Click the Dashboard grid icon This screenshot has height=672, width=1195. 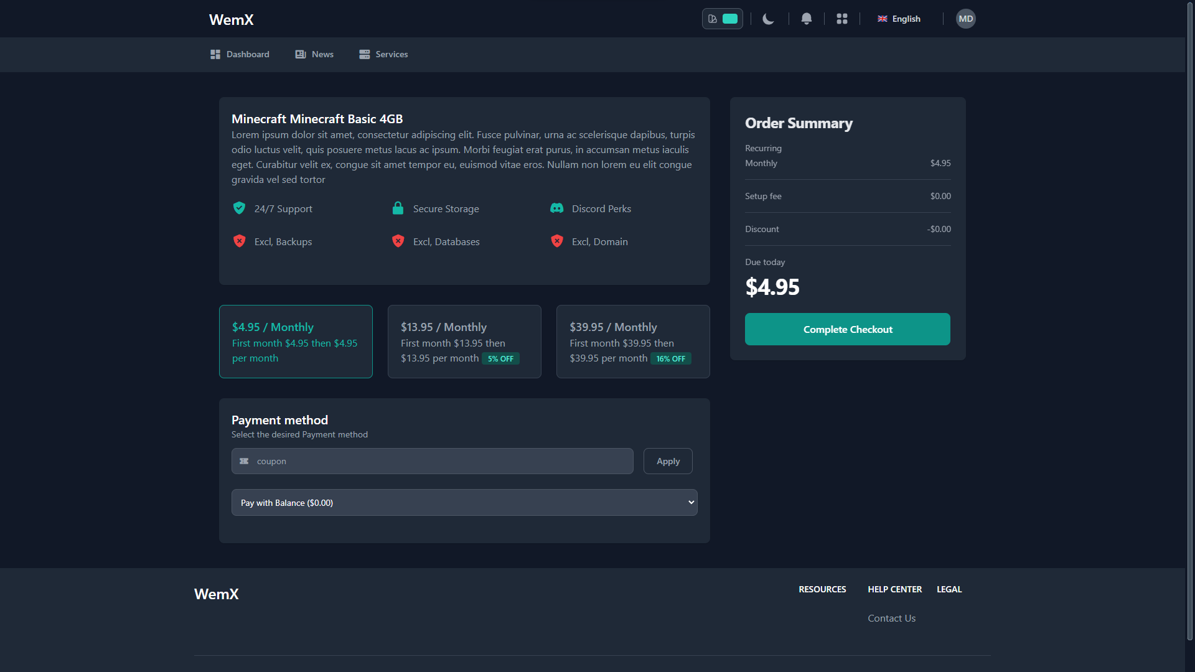point(215,54)
